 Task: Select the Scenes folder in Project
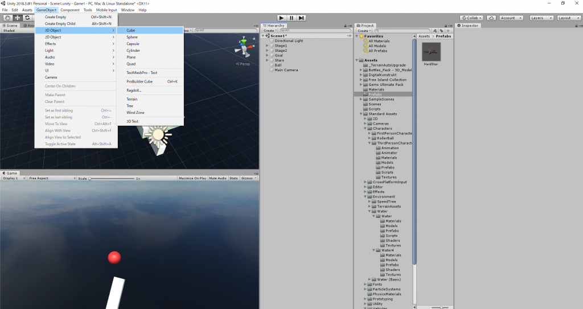point(375,104)
